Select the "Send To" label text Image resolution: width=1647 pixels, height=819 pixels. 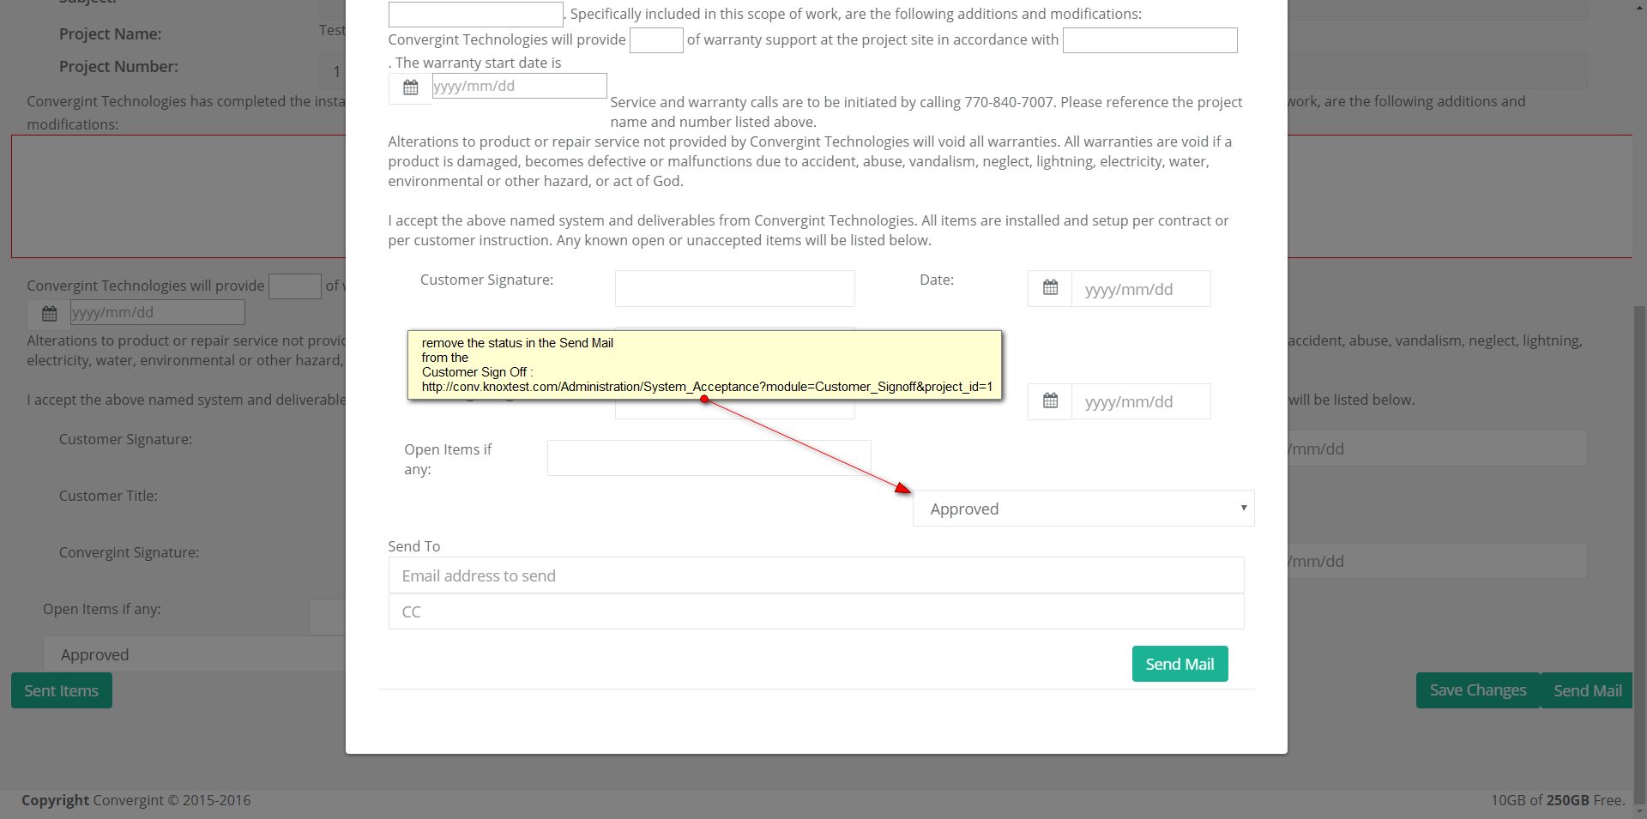tap(413, 546)
